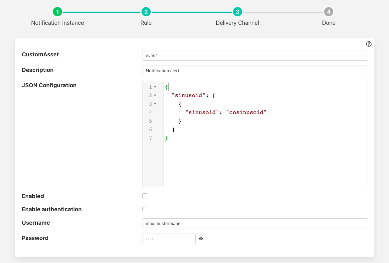The width and height of the screenshot is (389, 263).
Task: Click the Password input field
Action: pos(169,239)
